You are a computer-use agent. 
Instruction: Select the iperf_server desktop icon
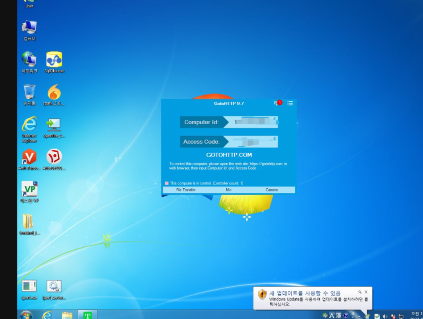[54, 290]
